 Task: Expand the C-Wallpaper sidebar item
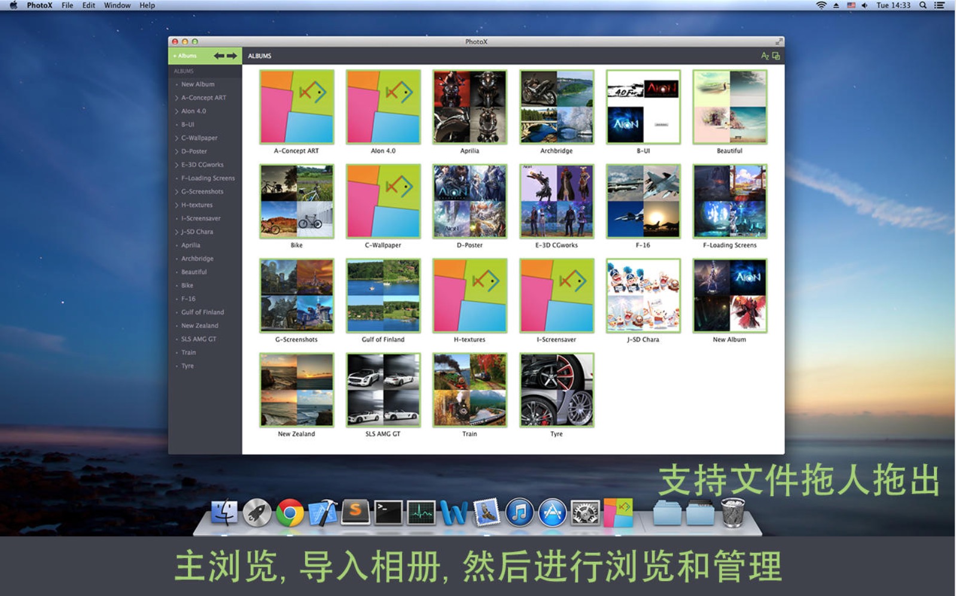[176, 138]
